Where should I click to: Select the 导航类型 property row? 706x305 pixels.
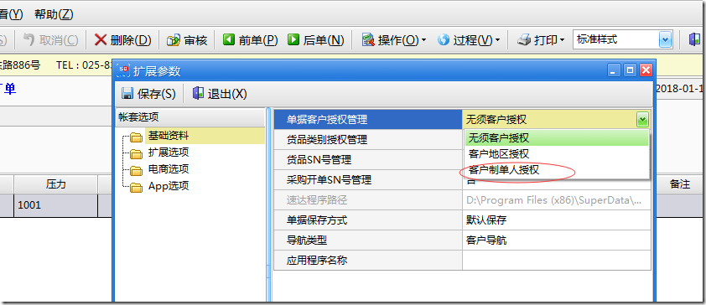[368, 240]
